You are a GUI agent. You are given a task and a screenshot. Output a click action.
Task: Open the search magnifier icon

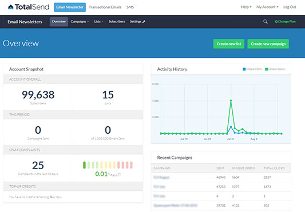(266, 22)
